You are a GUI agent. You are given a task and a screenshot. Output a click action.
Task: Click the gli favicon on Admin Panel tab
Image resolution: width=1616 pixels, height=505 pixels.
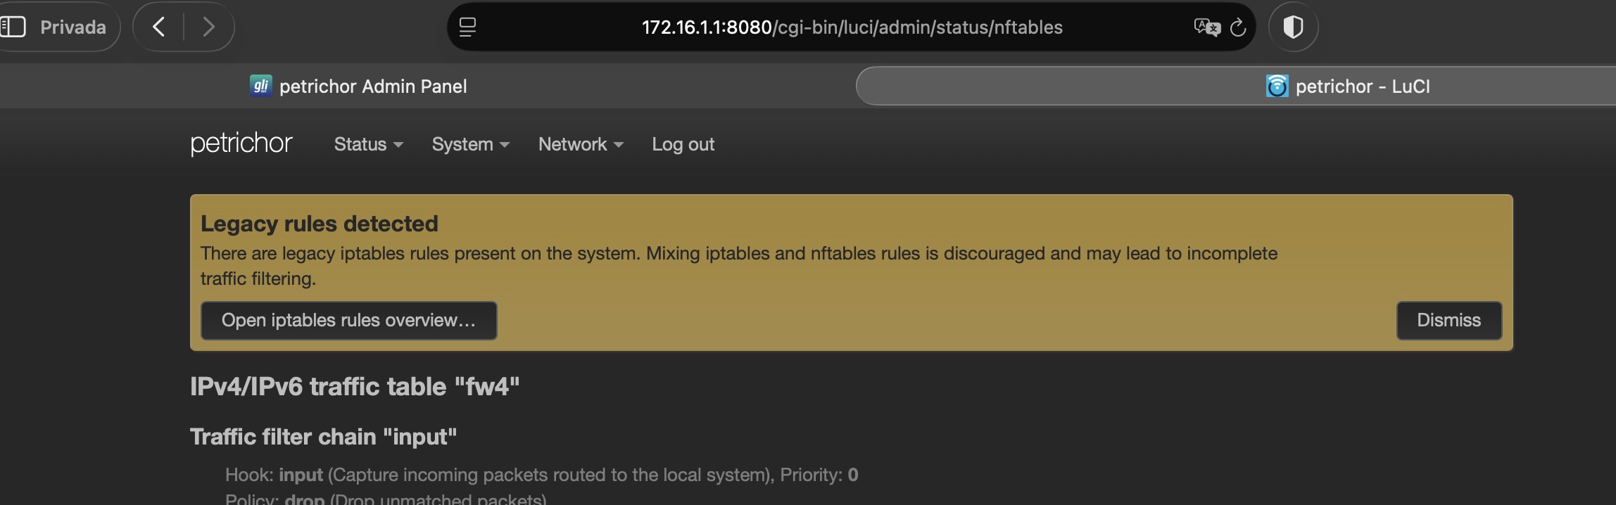261,86
